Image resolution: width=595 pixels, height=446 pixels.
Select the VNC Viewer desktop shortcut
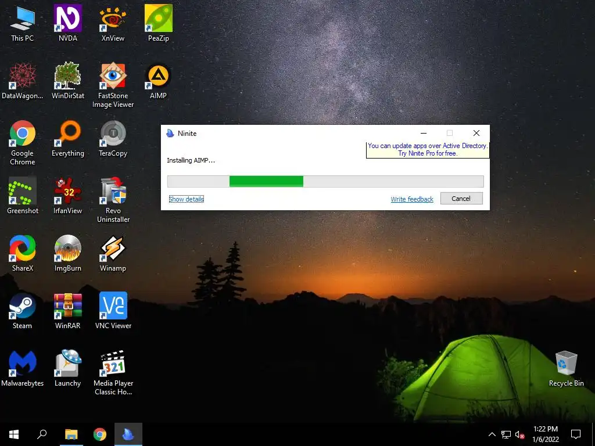[113, 311]
